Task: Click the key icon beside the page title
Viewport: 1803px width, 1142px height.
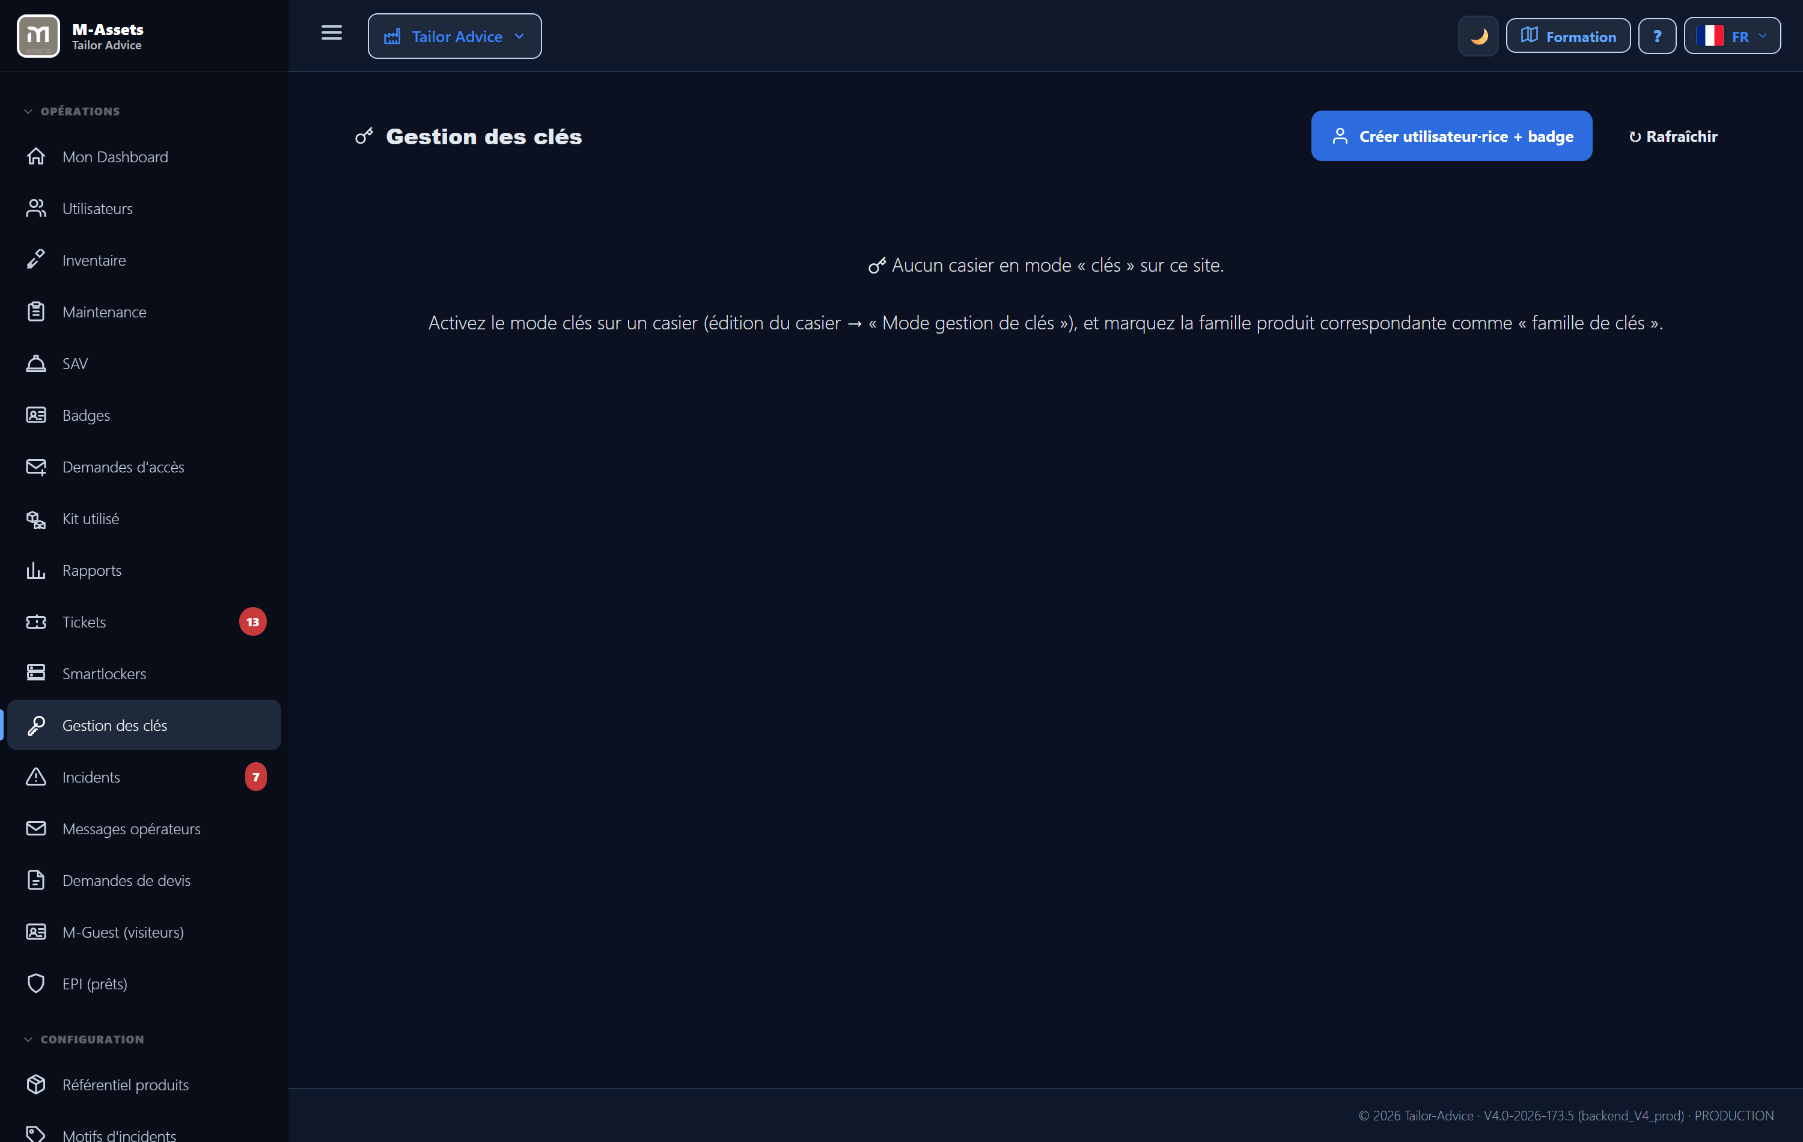Action: pos(365,136)
